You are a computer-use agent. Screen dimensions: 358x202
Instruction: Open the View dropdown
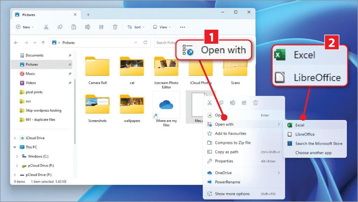162,27
